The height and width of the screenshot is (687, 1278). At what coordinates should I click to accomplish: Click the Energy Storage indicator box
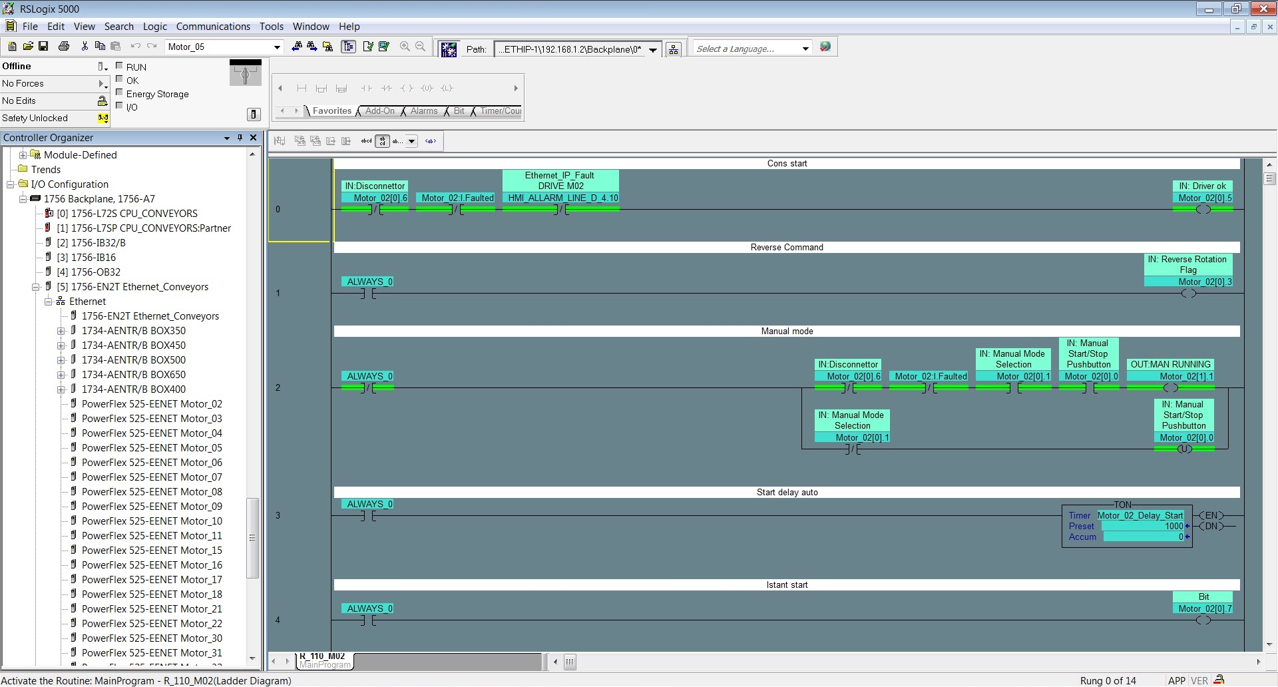[119, 92]
